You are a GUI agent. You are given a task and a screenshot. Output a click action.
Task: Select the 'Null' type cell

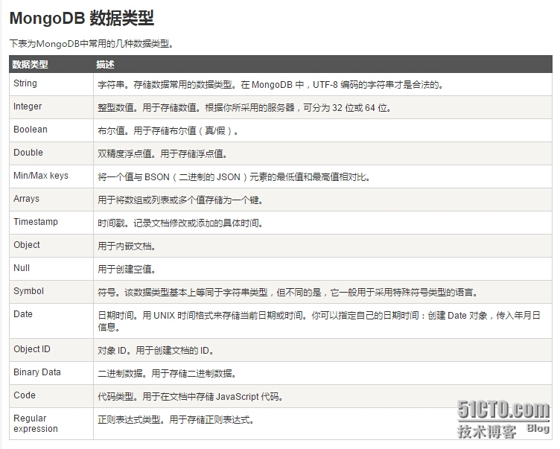51,269
